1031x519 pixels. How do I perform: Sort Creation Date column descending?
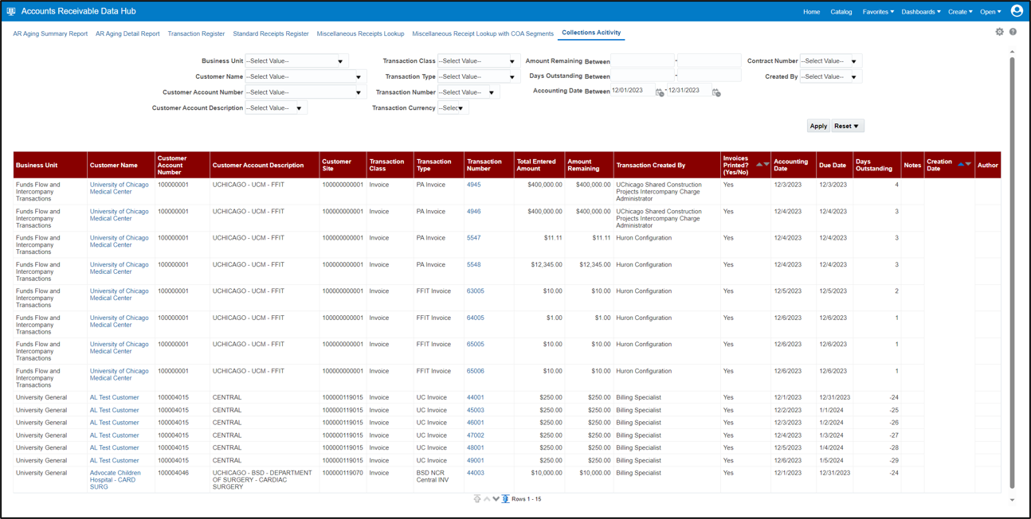[x=968, y=165]
